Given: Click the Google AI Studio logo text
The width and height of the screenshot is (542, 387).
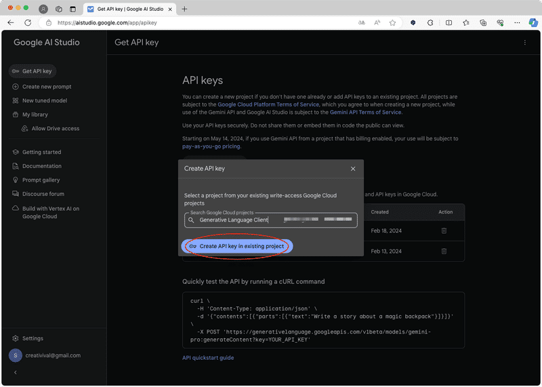Looking at the screenshot, I should 47,43.
